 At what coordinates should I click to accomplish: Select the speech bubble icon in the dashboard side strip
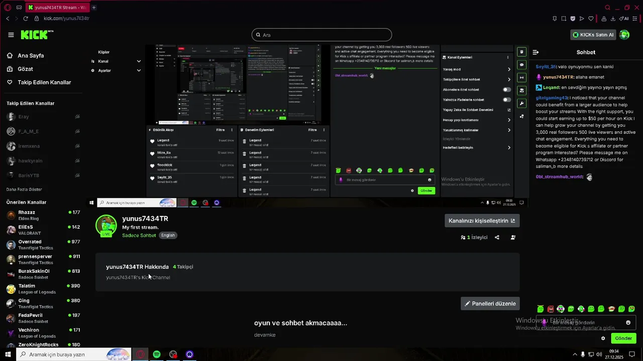(x=522, y=65)
